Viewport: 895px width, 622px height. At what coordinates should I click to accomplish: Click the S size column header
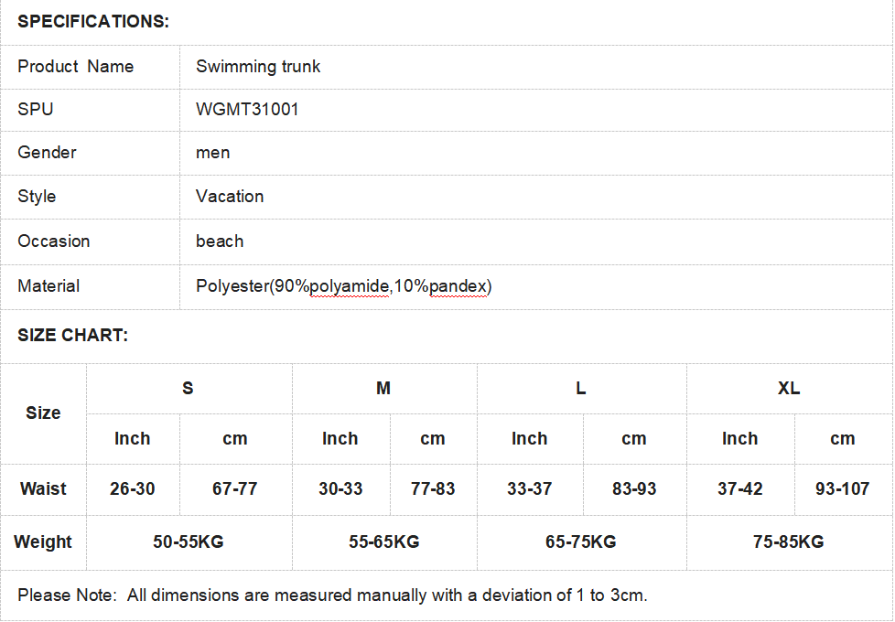pos(188,389)
